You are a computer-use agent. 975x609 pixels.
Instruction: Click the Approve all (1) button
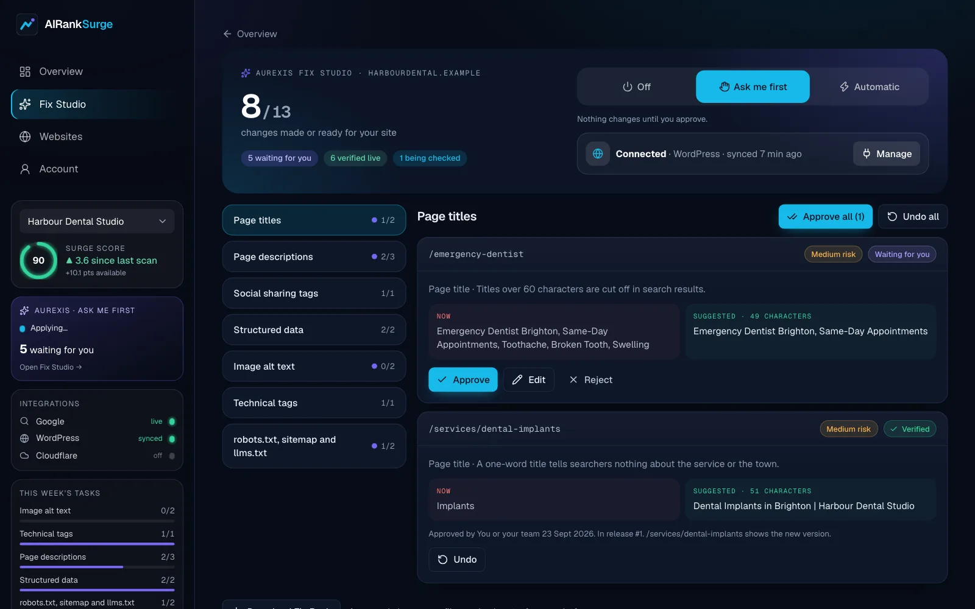[825, 217]
